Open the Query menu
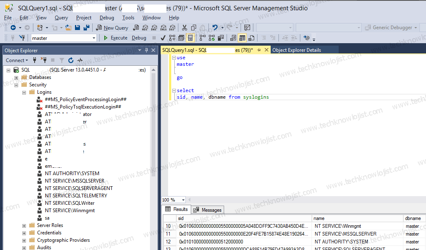This screenshot has width=426, height=250. coord(61,18)
